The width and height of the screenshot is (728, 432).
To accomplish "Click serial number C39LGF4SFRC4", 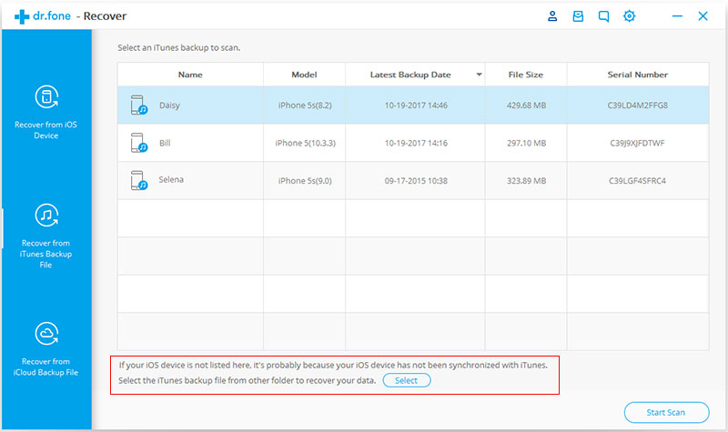I will [x=638, y=181].
